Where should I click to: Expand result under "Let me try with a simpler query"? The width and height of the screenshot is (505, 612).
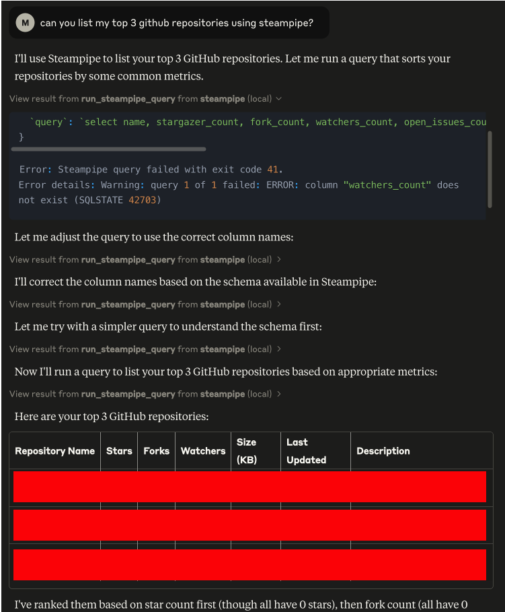(145, 349)
